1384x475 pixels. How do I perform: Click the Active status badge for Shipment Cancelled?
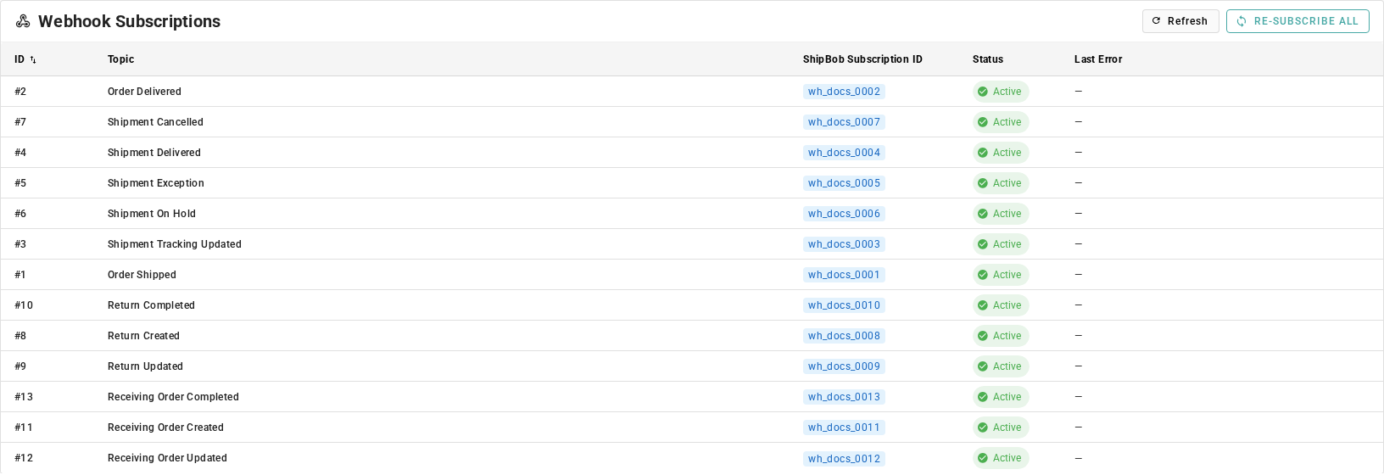pos(1001,122)
